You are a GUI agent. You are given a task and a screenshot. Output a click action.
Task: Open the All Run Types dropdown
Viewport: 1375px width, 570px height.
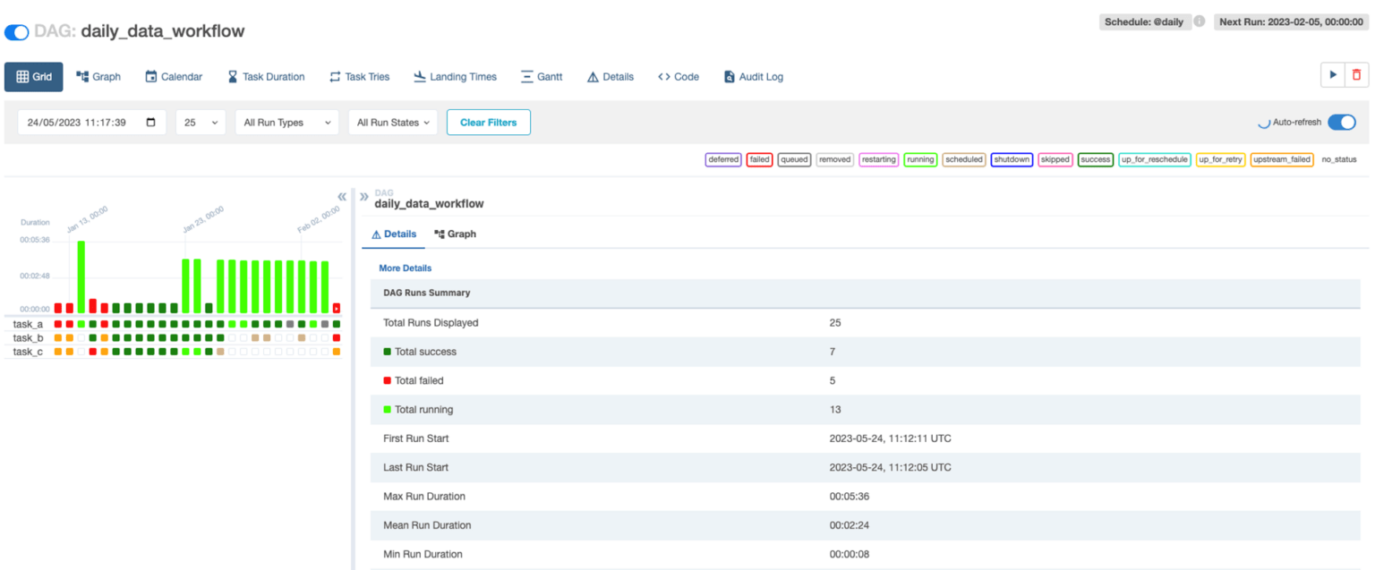286,122
